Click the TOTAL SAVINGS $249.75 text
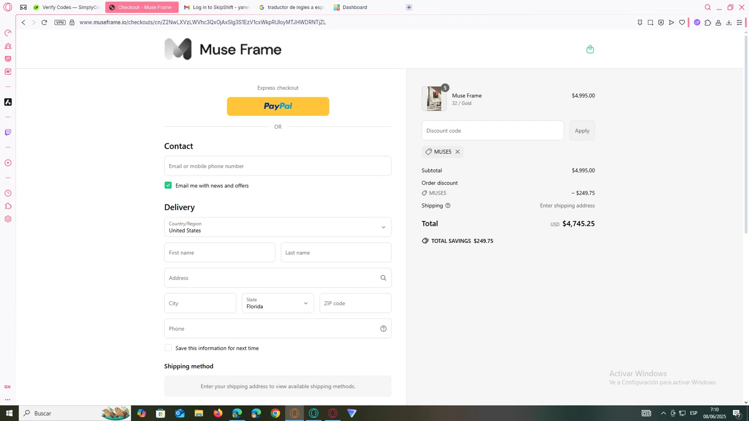The height and width of the screenshot is (421, 749). click(x=462, y=241)
